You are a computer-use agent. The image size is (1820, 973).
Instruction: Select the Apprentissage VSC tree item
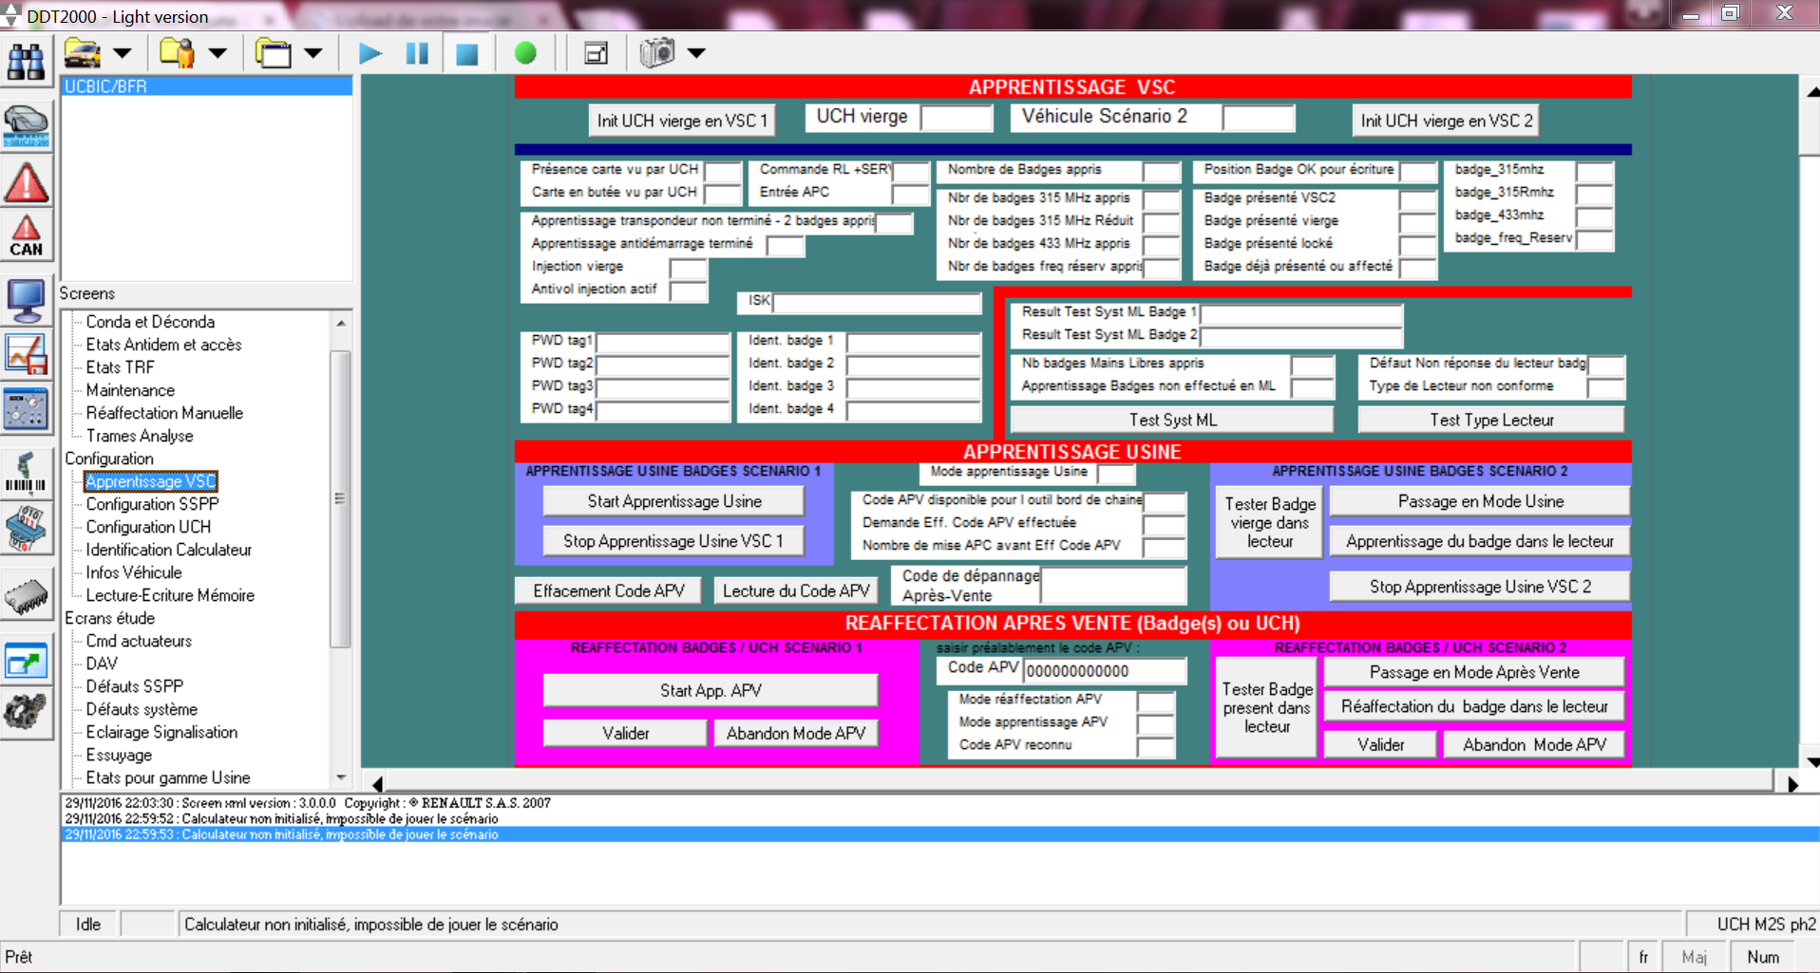point(151,481)
